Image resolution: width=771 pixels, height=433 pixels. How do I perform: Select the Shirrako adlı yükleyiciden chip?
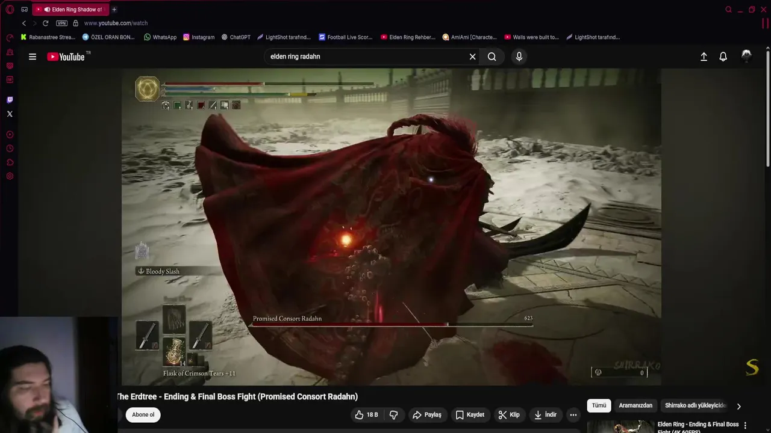696,405
